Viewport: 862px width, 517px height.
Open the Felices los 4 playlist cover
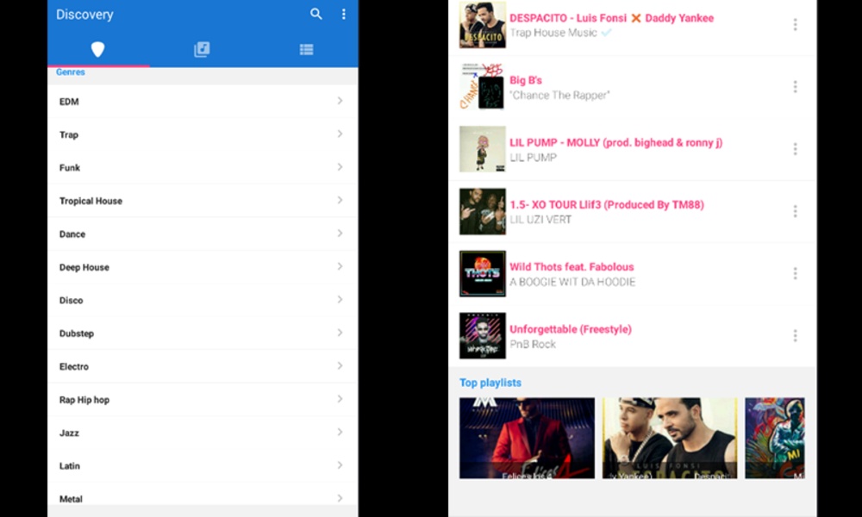click(527, 438)
